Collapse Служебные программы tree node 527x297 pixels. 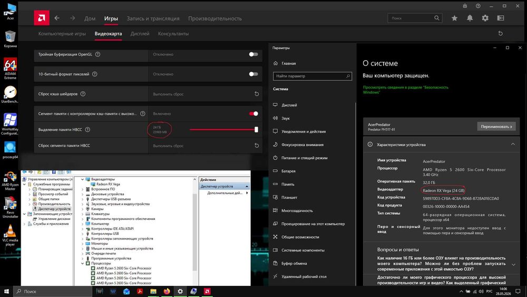[x=24, y=184]
